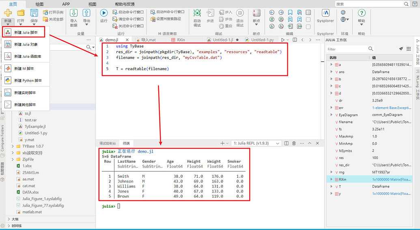Click the split terminal icon
Screen dimensions: 420x230
tap(286, 143)
